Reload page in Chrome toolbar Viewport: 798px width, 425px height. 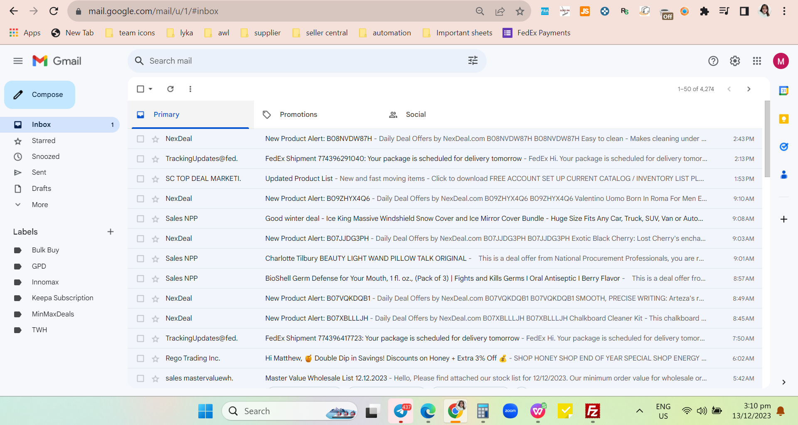click(x=54, y=11)
